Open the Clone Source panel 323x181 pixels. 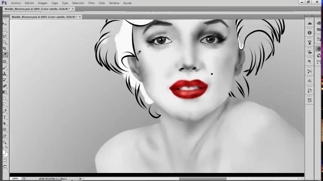click(x=310, y=52)
